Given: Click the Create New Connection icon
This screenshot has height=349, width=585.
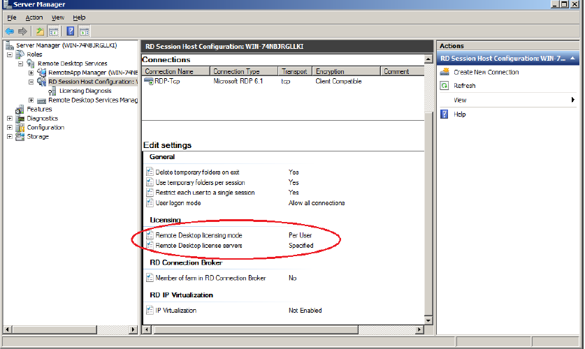Looking at the screenshot, I should pyautogui.click(x=445, y=72).
